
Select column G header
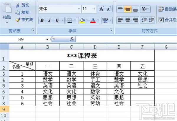tap(166, 47)
